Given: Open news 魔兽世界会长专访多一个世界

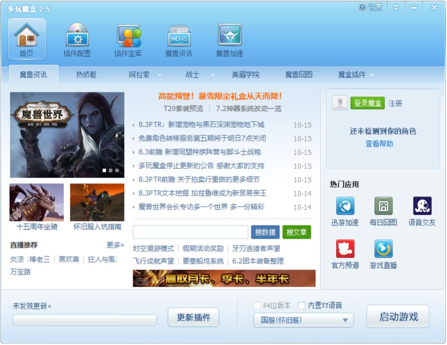Looking at the screenshot, I should point(201,207).
